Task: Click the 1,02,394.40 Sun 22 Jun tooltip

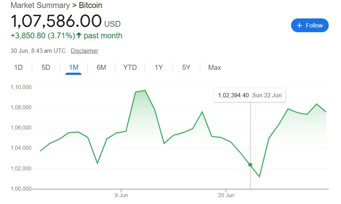Action: pos(250,95)
